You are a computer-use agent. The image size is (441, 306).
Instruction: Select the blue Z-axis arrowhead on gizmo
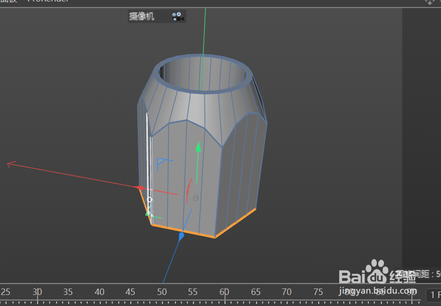click(181, 236)
